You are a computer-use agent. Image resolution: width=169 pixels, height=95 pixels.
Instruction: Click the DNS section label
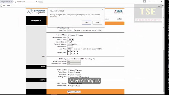(x=44, y=56)
